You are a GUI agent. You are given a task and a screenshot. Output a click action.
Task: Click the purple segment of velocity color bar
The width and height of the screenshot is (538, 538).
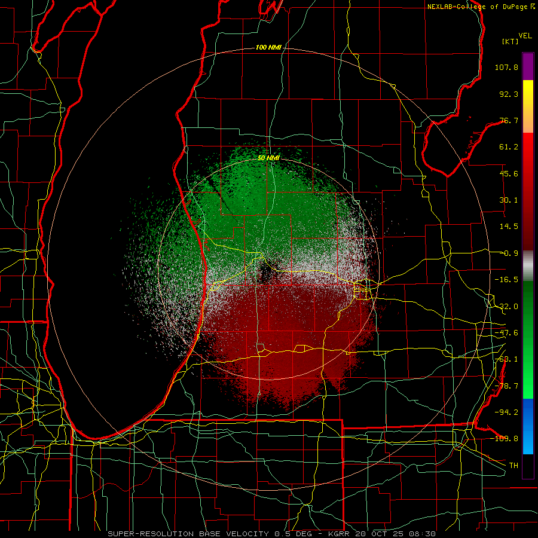[x=528, y=66]
